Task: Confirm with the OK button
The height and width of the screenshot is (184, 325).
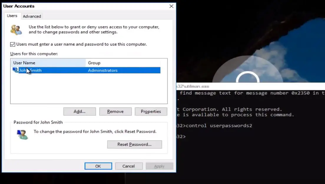Action: coord(98,166)
